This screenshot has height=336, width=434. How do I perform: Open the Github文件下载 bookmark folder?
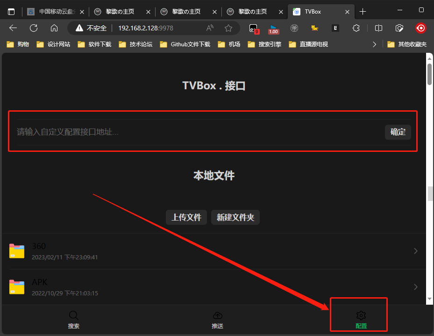coord(185,44)
